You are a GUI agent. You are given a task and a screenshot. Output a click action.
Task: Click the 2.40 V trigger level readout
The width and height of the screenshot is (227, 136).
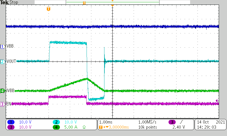pyautogui.click(x=179, y=127)
